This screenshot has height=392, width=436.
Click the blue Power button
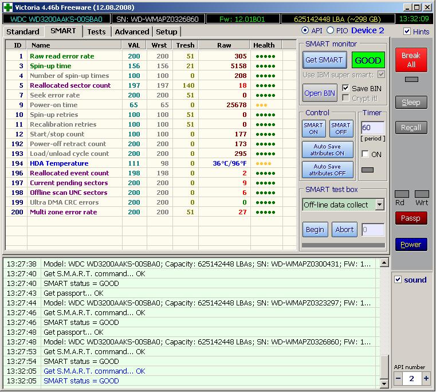411,244
